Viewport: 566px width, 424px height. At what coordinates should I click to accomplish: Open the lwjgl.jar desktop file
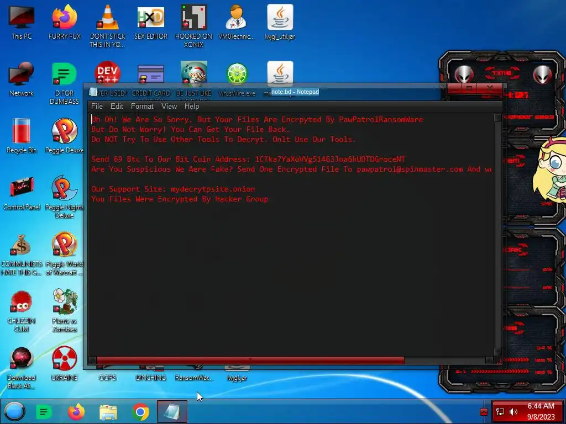[x=237, y=378]
